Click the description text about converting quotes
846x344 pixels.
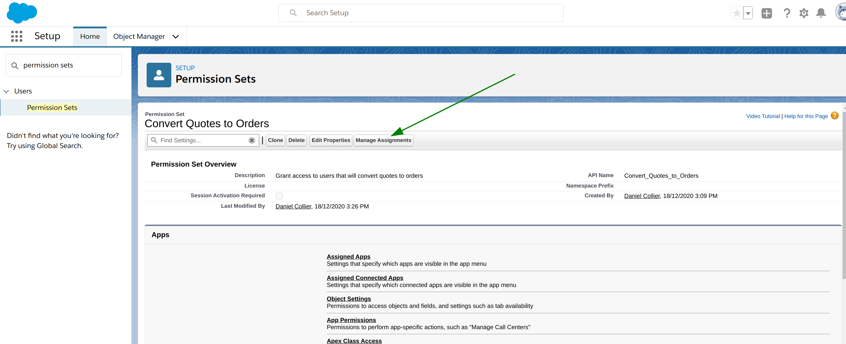click(x=349, y=176)
